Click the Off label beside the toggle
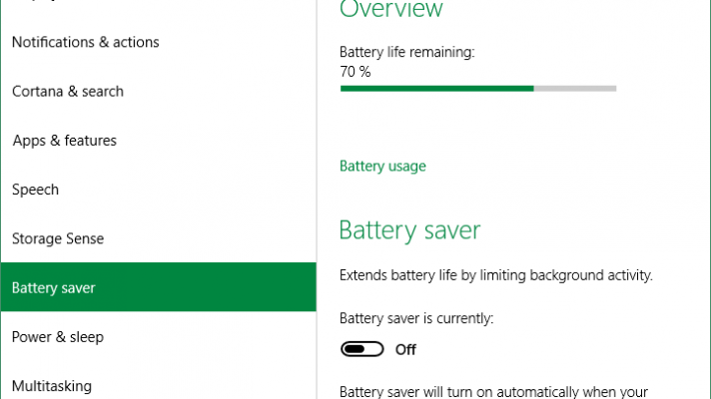Viewport: 711px width, 399px height. click(x=405, y=350)
